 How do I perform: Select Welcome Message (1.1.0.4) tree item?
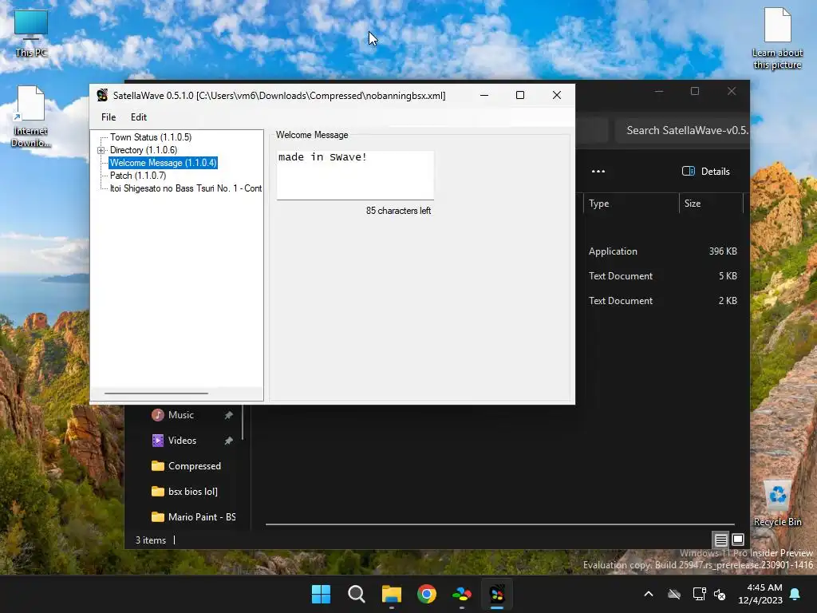(163, 163)
